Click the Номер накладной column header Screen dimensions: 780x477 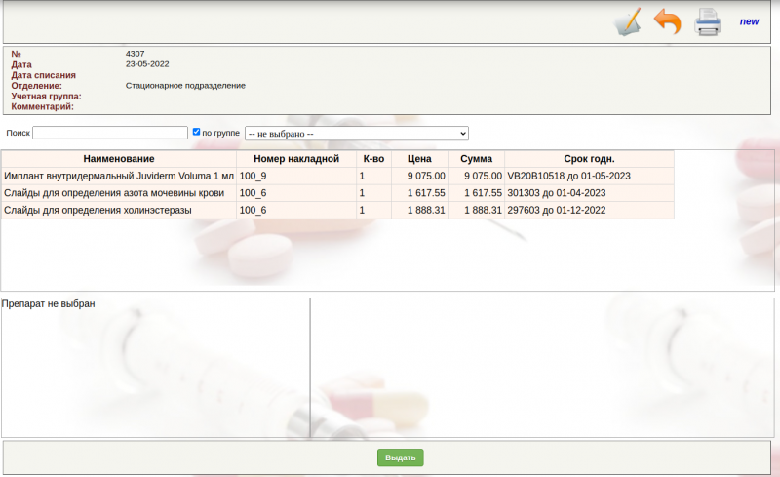pos(295,159)
